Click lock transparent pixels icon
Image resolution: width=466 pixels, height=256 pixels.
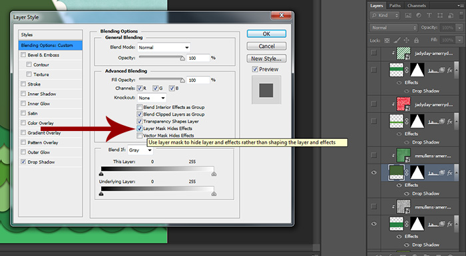(x=387, y=40)
